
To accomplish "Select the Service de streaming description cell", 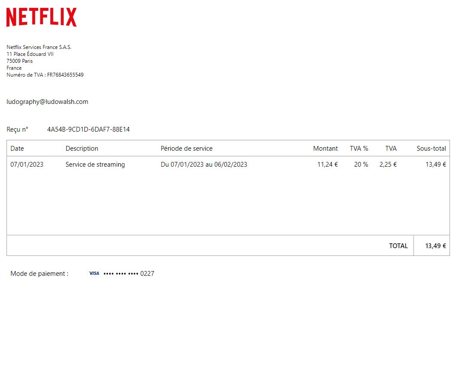I will click(x=95, y=165).
